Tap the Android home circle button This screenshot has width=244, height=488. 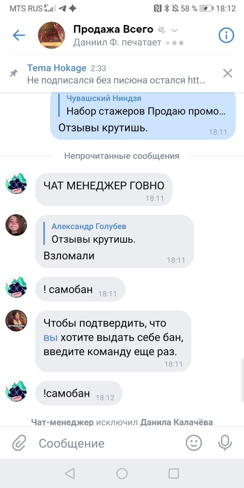122,474
